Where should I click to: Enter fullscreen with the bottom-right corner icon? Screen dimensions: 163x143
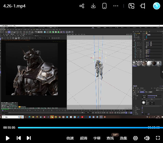click(158, 138)
